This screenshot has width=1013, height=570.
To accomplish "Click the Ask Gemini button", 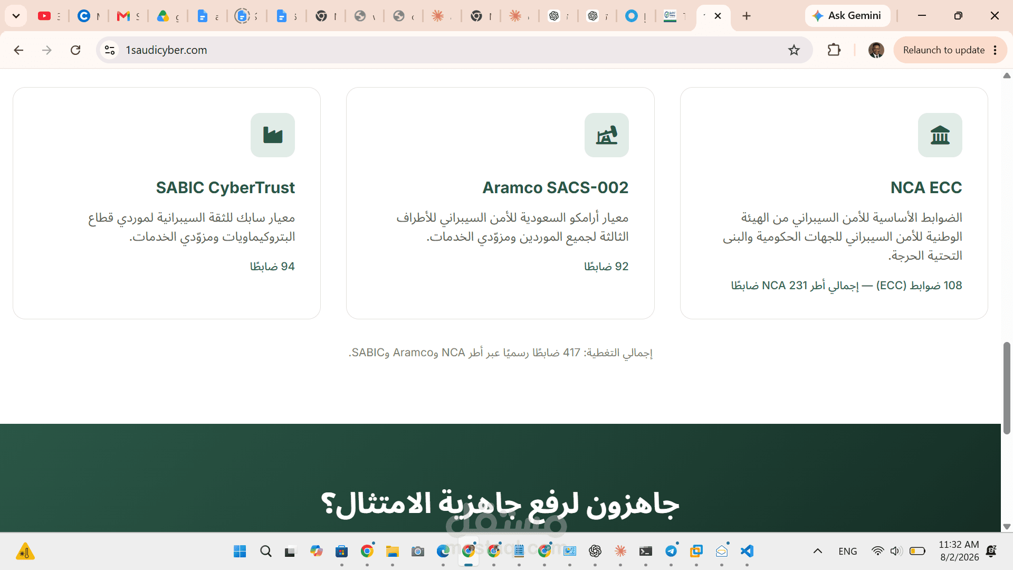I will 847,16.
